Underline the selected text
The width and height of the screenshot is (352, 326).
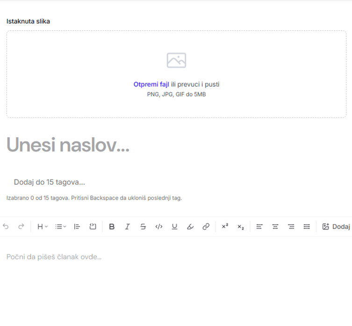174,227
